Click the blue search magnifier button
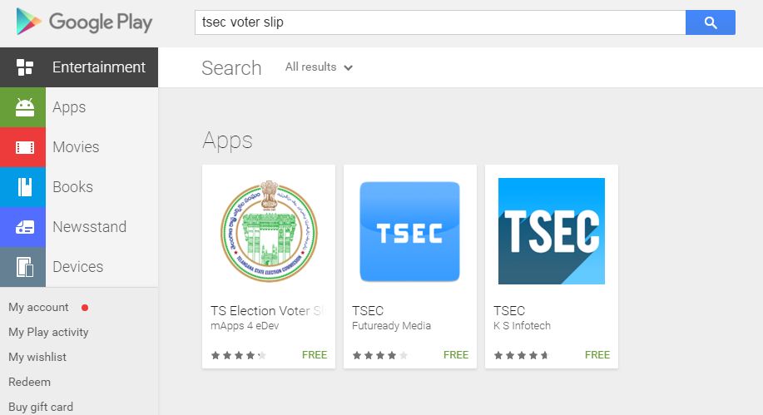Screen dimensions: 763x415 pos(710,22)
